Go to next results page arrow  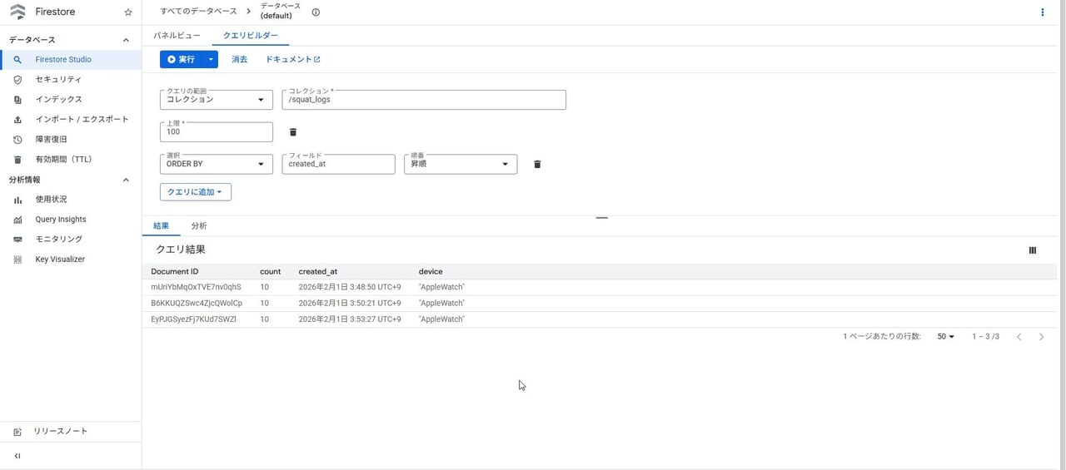(x=1041, y=337)
